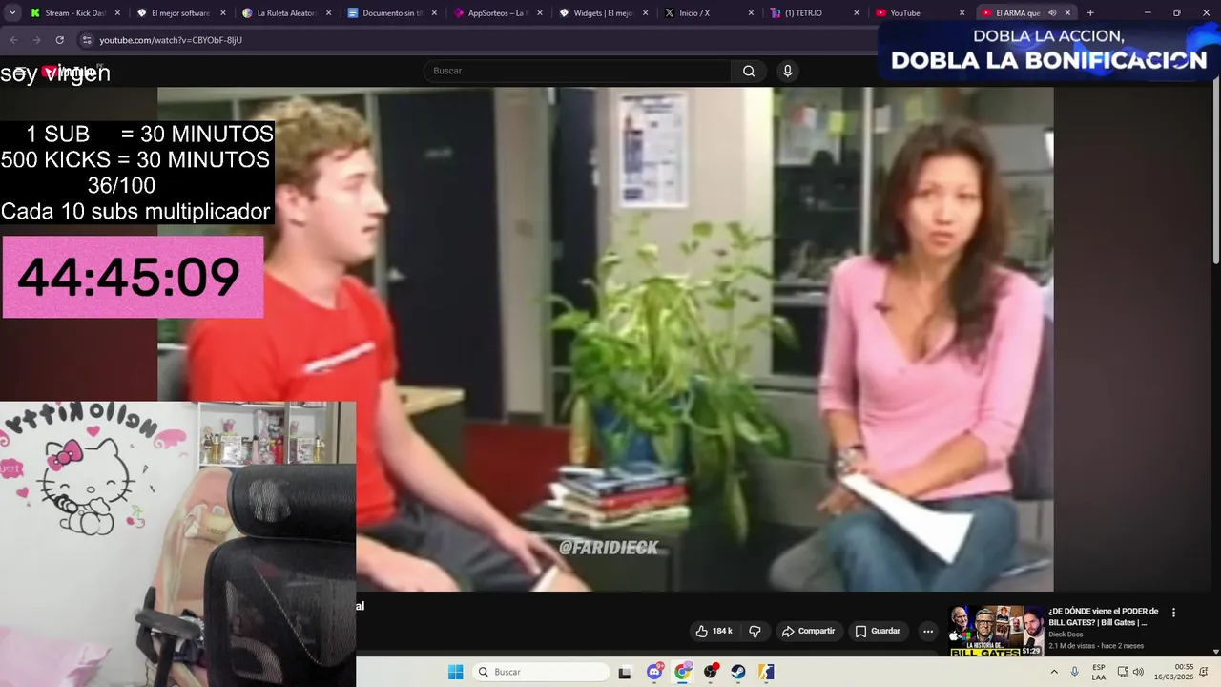1221x687 pixels.
Task: Open the site information icon beside the URL
Action: (87, 40)
